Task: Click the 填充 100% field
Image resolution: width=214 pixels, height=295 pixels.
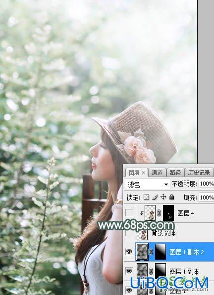Action: (x=206, y=197)
